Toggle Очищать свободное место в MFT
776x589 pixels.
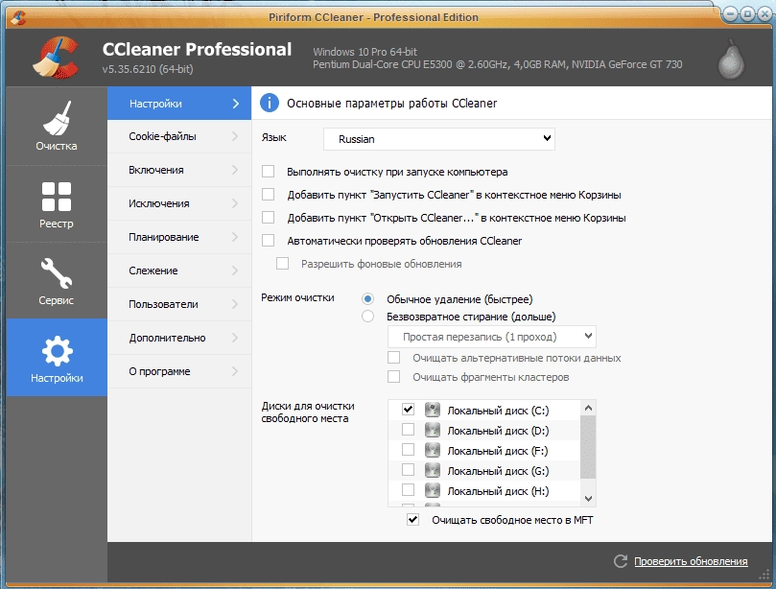(x=412, y=520)
